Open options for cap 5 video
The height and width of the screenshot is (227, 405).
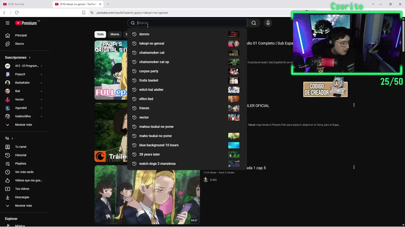[x=354, y=167]
